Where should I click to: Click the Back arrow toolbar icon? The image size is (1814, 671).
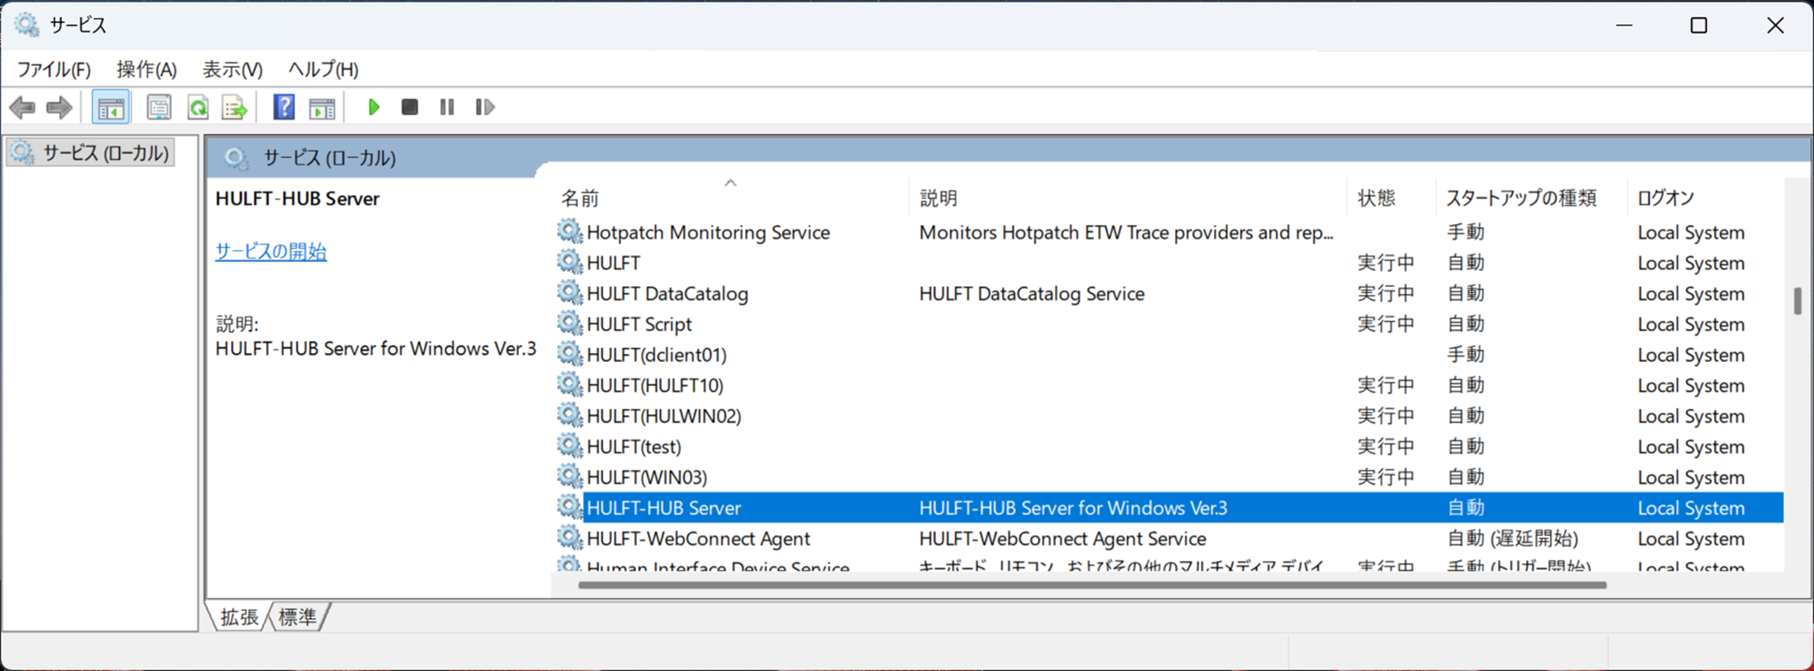22,108
